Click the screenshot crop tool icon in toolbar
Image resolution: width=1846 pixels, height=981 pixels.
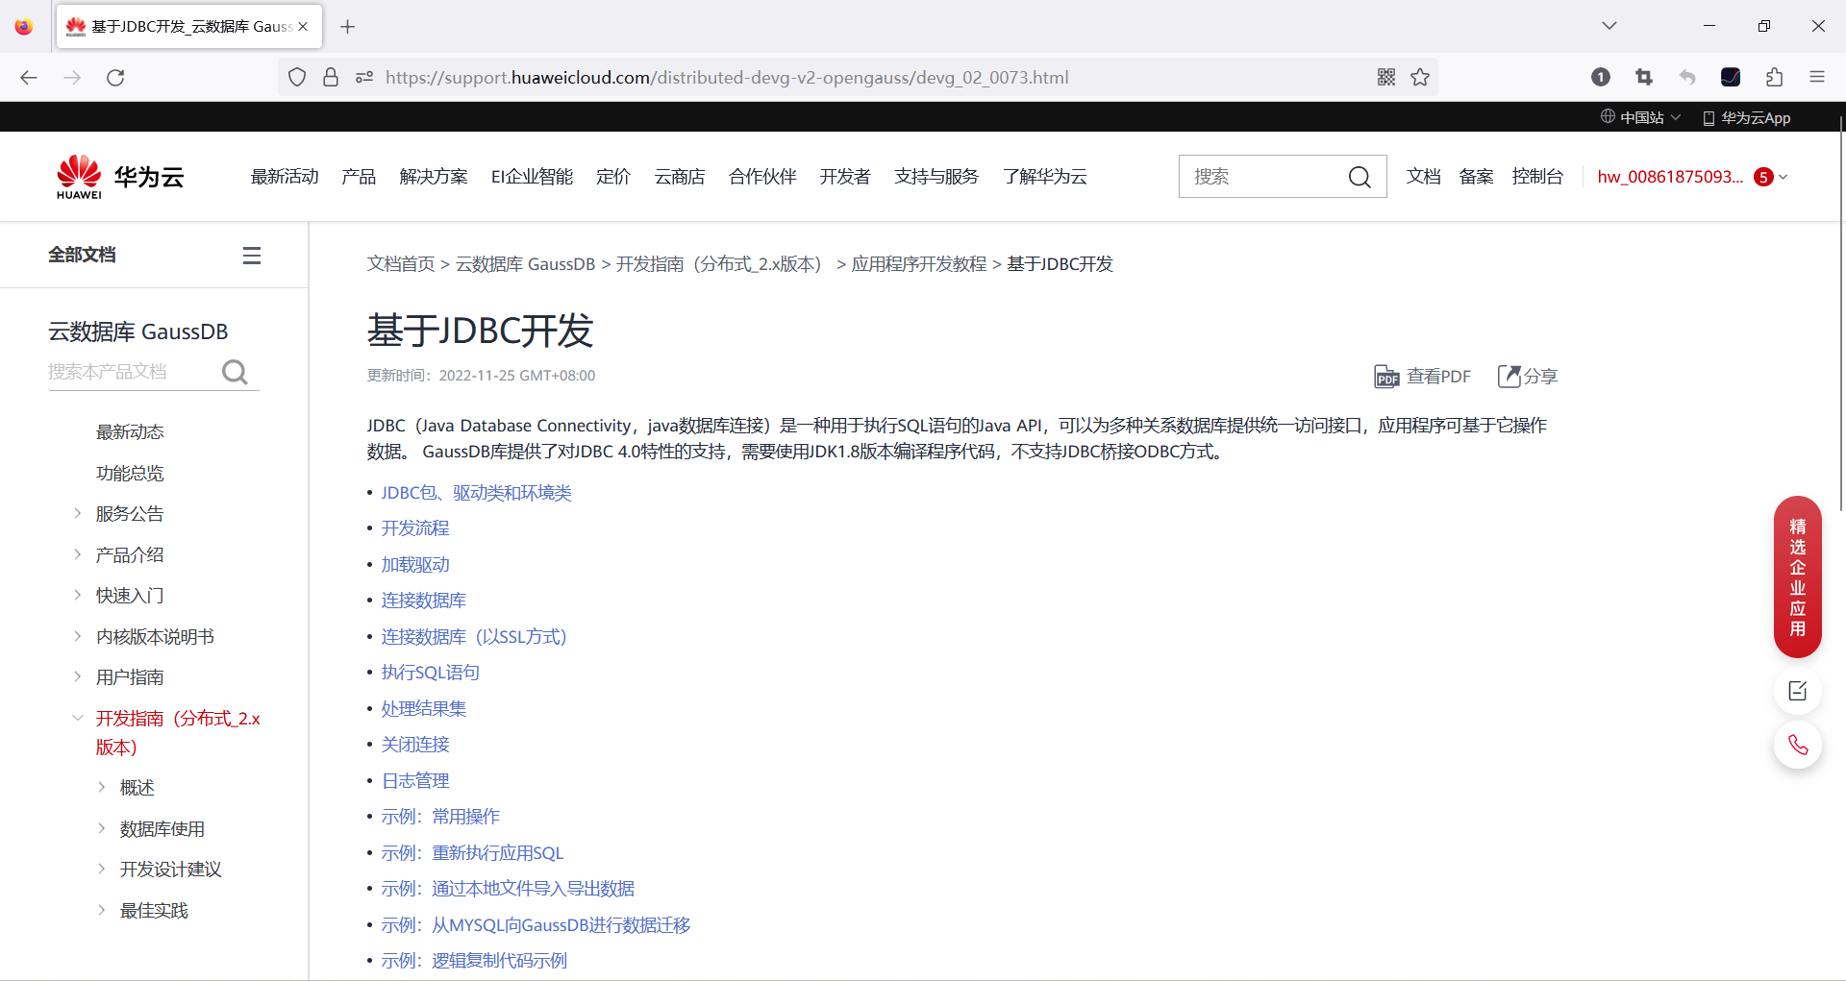(x=1644, y=77)
